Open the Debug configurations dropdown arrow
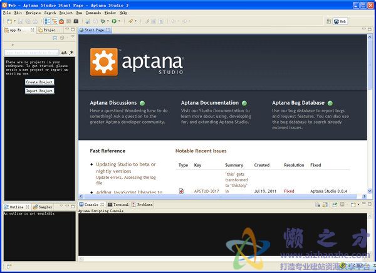 [108, 21]
